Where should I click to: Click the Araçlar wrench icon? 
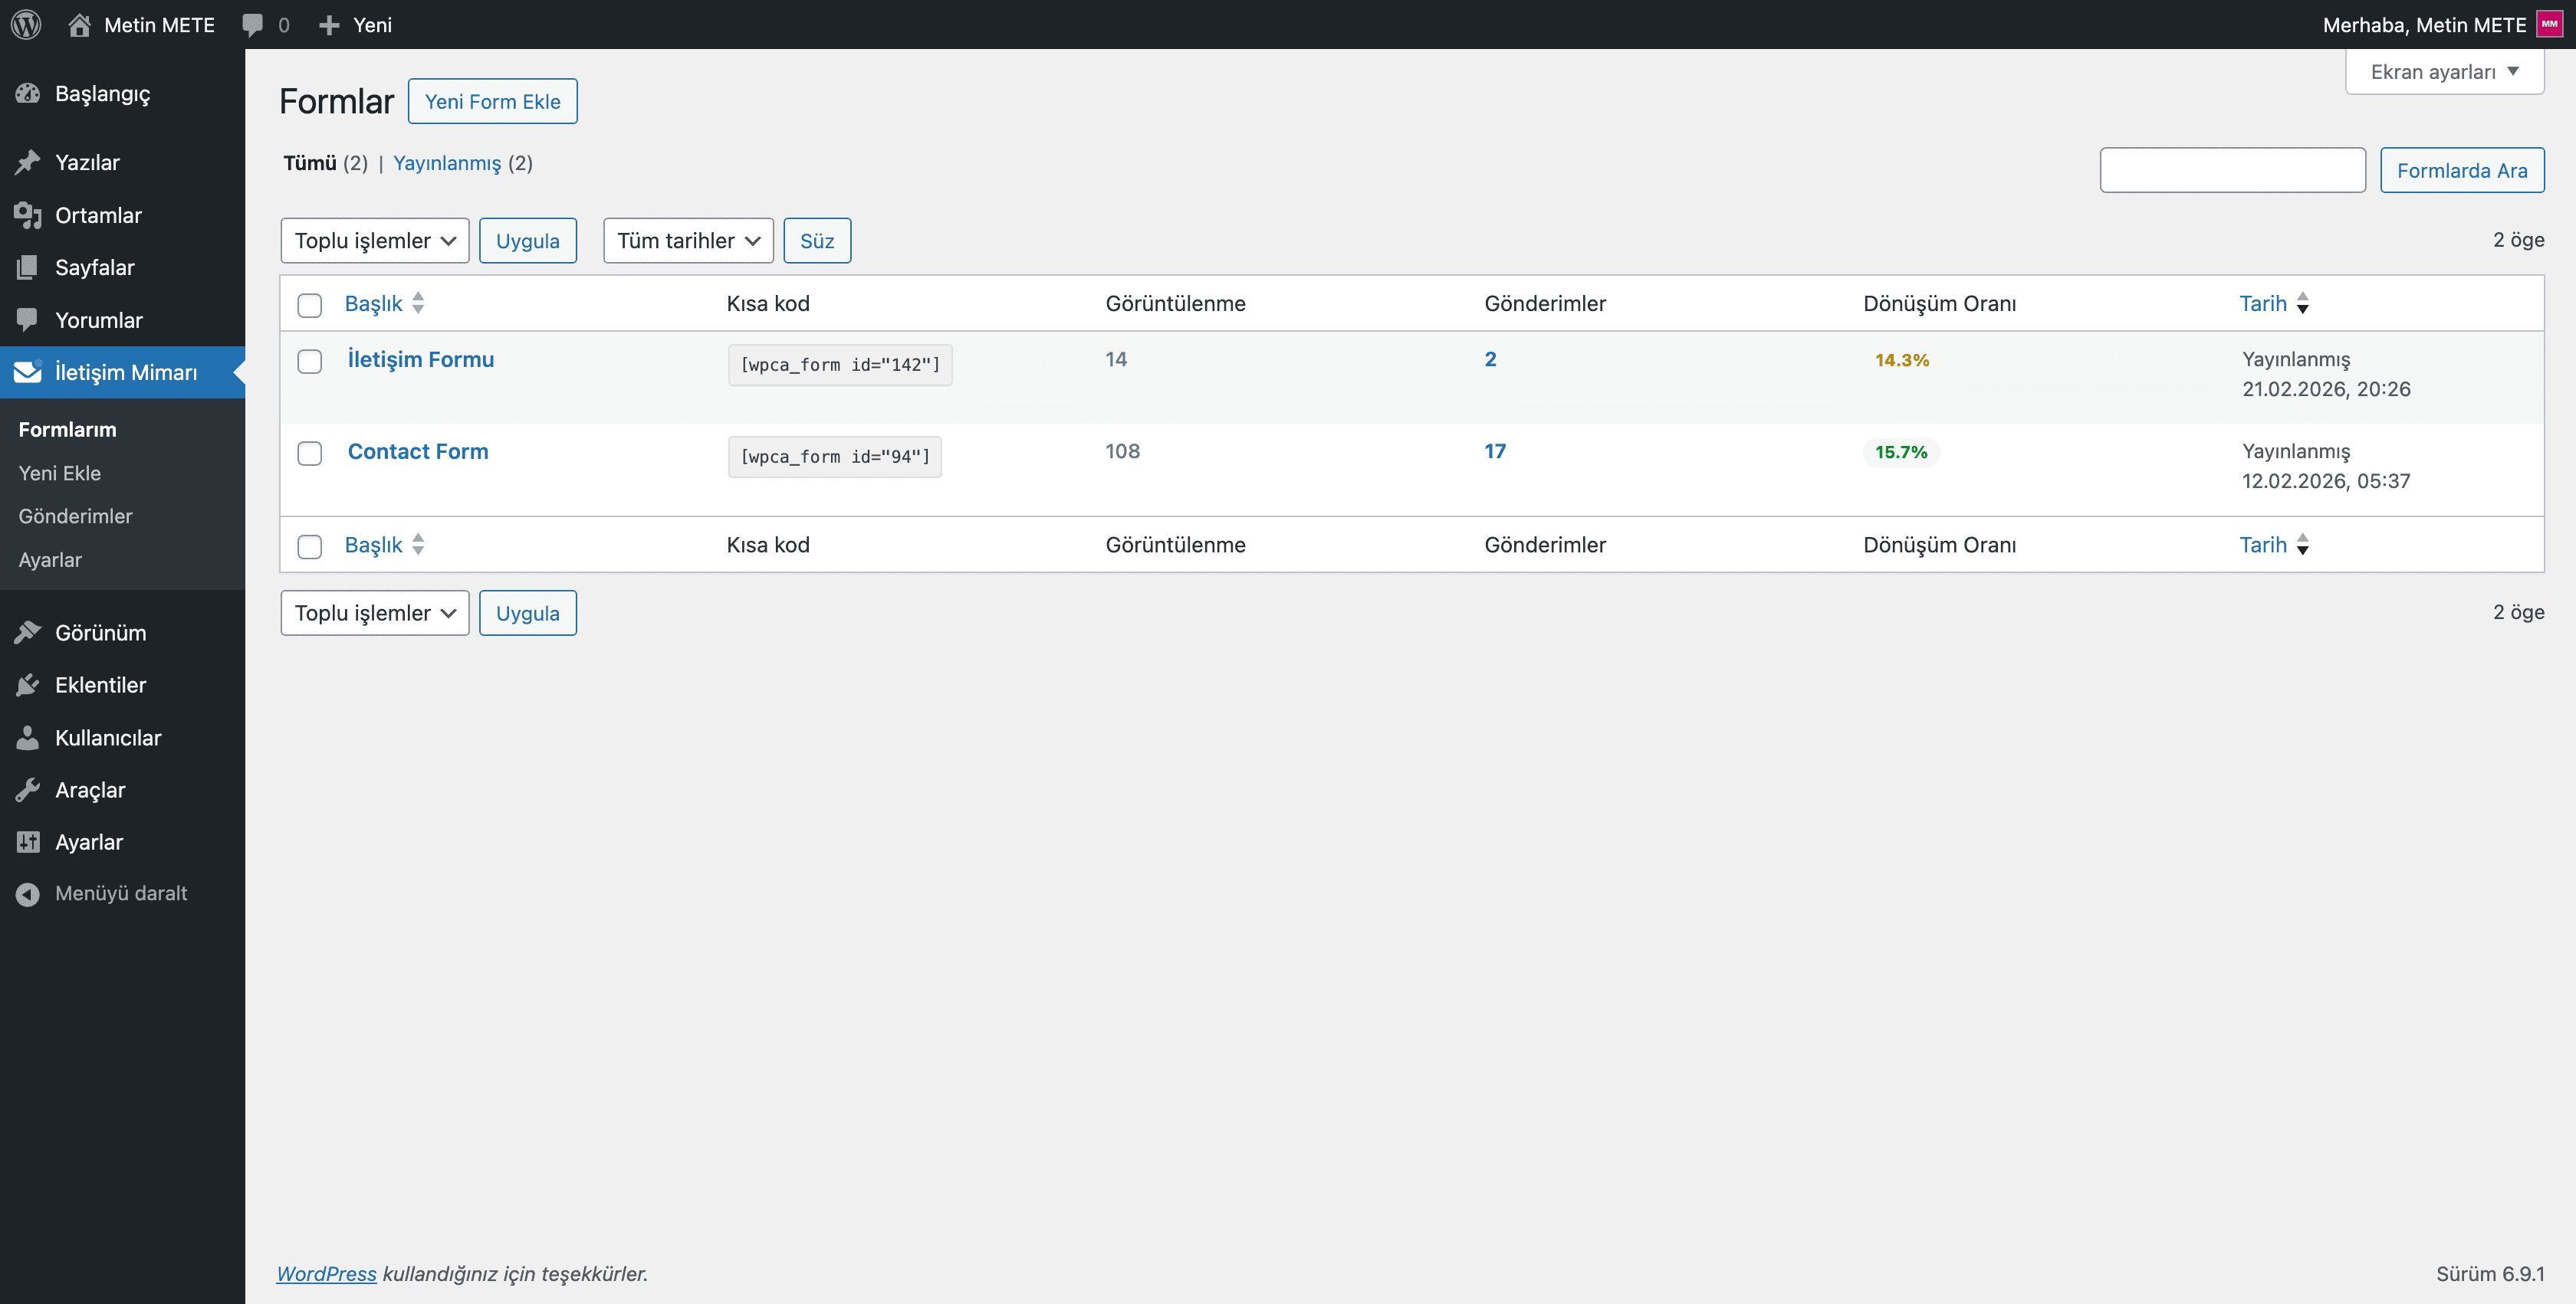(x=27, y=789)
